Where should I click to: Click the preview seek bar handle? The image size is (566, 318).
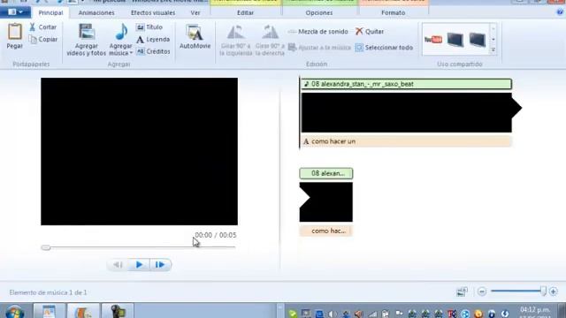46,247
